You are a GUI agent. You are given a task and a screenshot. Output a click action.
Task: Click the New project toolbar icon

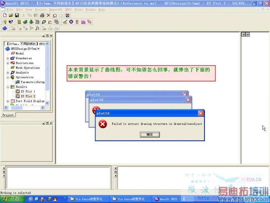[x=5, y=15]
